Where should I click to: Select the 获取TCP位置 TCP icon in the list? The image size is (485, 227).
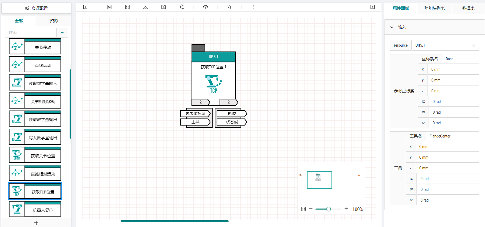17,191
